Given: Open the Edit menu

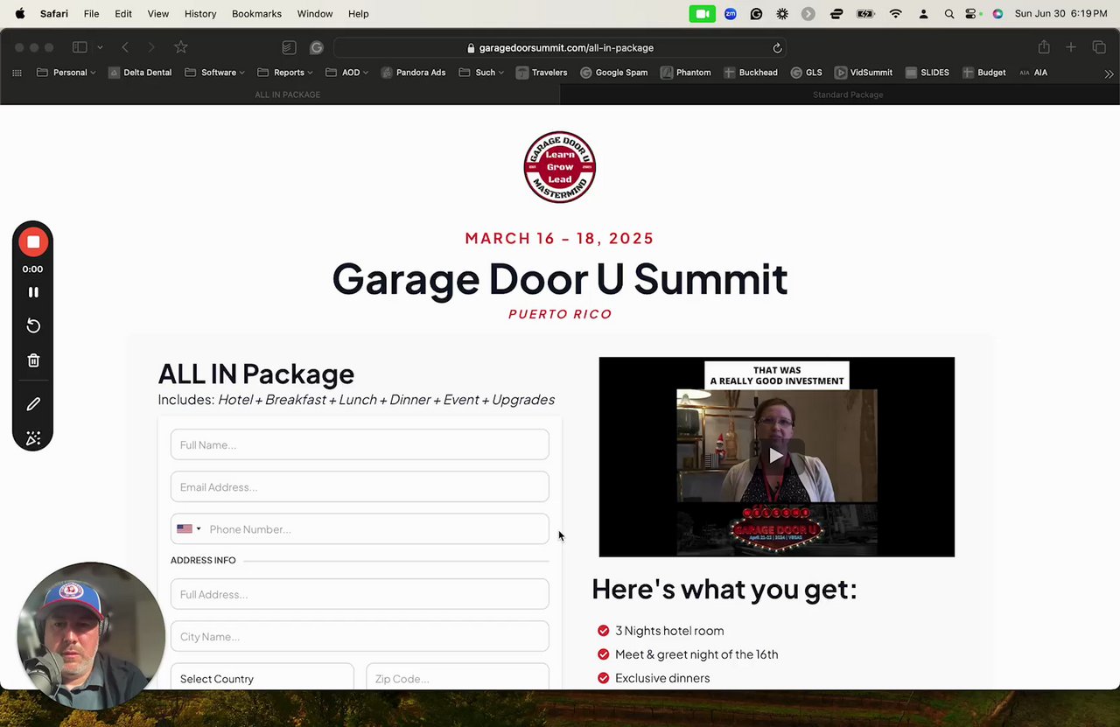Looking at the screenshot, I should [123, 14].
